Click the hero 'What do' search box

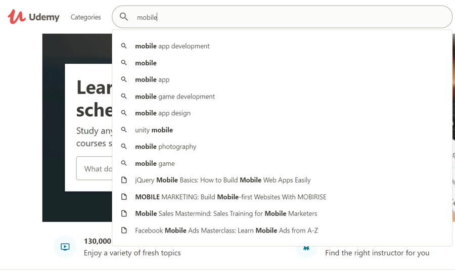pyautogui.click(x=95, y=168)
